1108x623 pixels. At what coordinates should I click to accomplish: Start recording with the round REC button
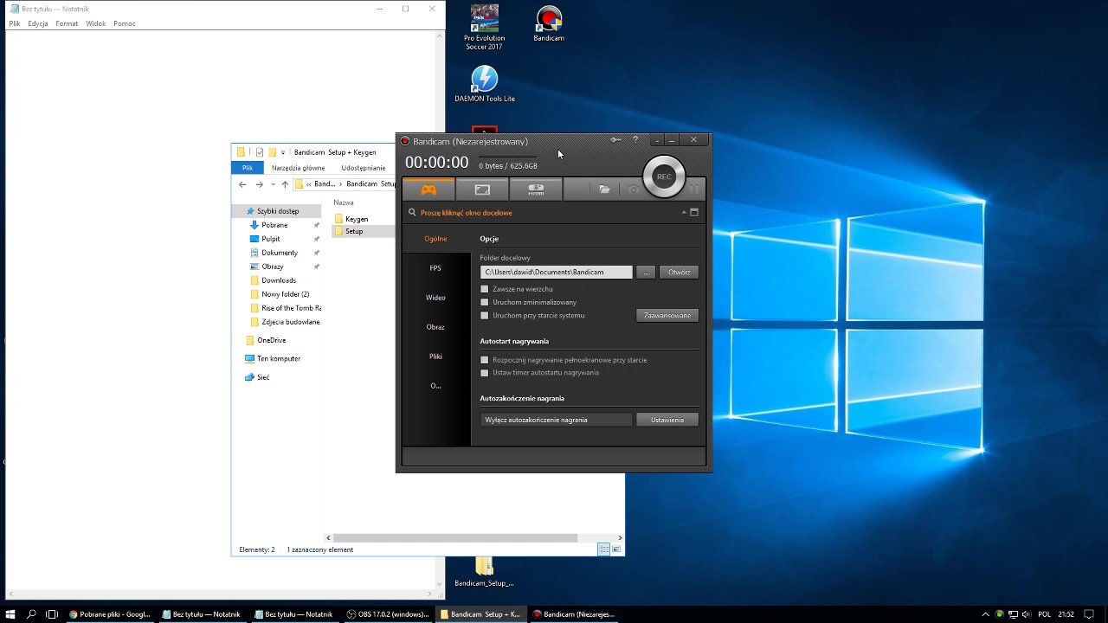click(x=664, y=177)
